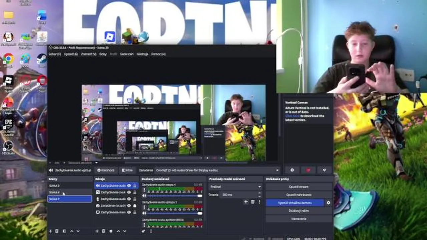The height and width of the screenshot is (240, 427).
Task: Adjust volume slider of Zachytávanie audio vstupu 4
Action: point(174,196)
